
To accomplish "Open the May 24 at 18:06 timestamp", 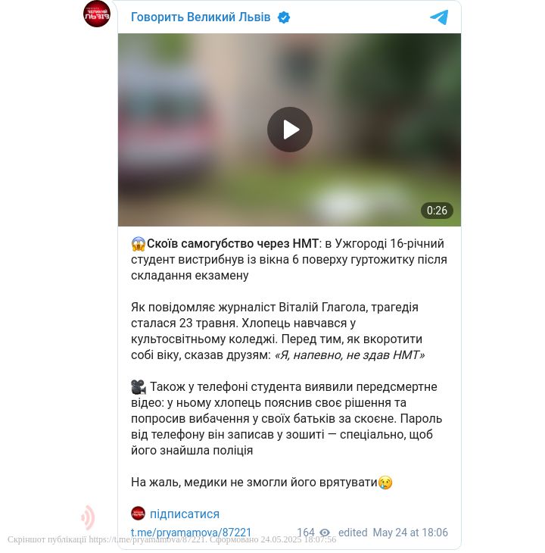I will (410, 533).
